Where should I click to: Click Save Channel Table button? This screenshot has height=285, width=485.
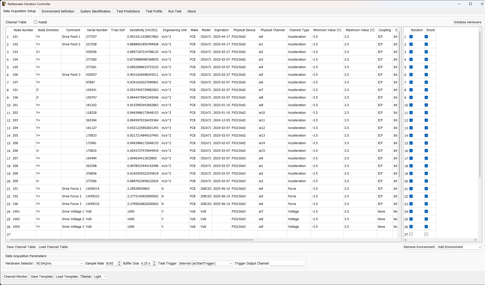[x=21, y=247]
